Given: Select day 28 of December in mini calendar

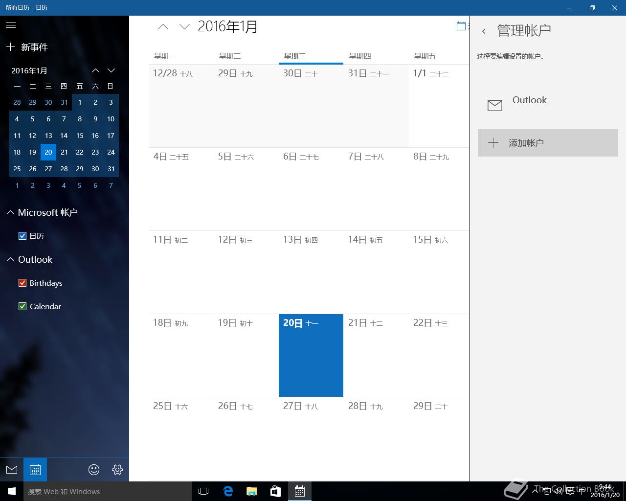Looking at the screenshot, I should [x=17, y=102].
